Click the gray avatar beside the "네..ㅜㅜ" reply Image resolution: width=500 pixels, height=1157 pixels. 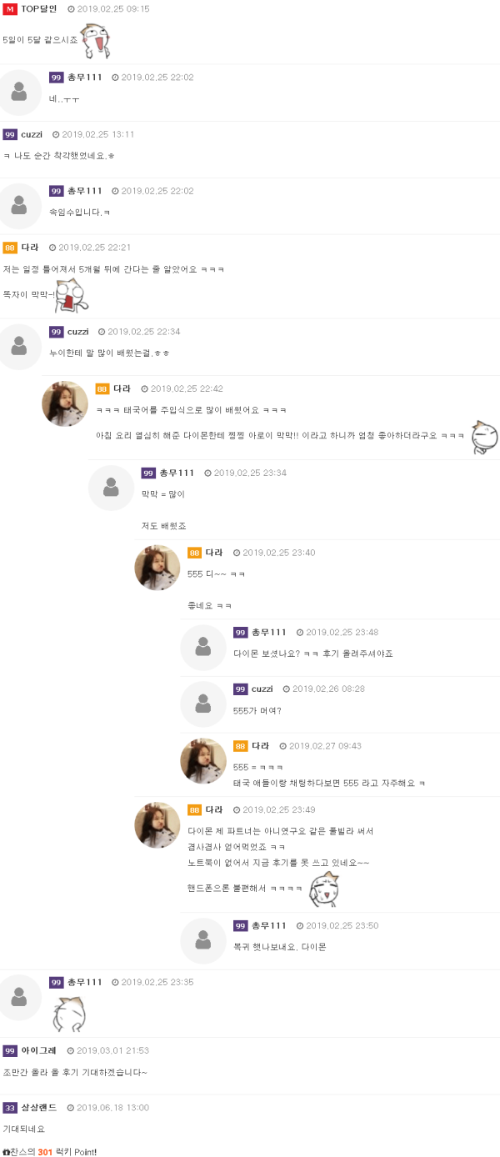19,93
